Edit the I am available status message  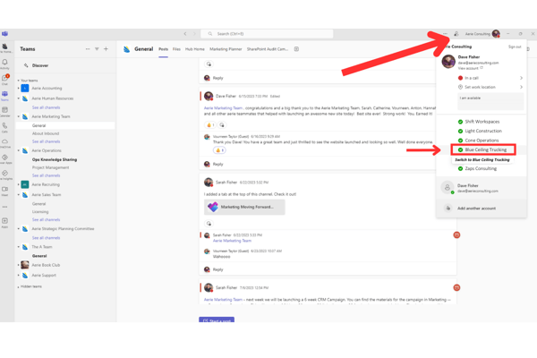(490, 102)
